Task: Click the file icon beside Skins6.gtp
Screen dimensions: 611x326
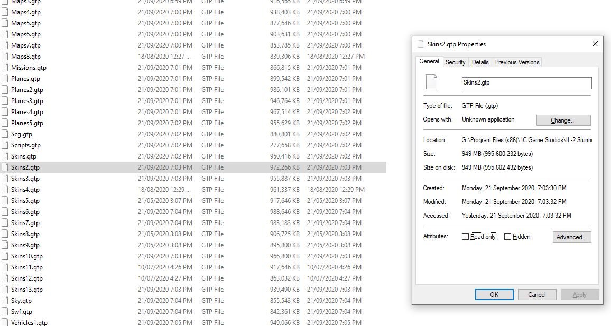Action: pyautogui.click(x=5, y=211)
